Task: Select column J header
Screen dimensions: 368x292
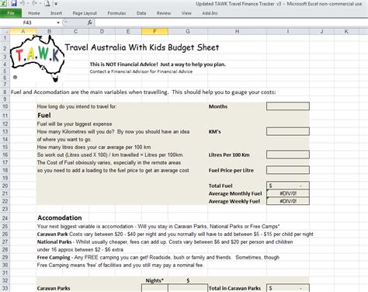Action: click(321, 31)
